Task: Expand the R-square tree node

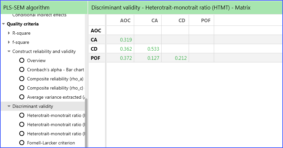Action: click(x=9, y=33)
